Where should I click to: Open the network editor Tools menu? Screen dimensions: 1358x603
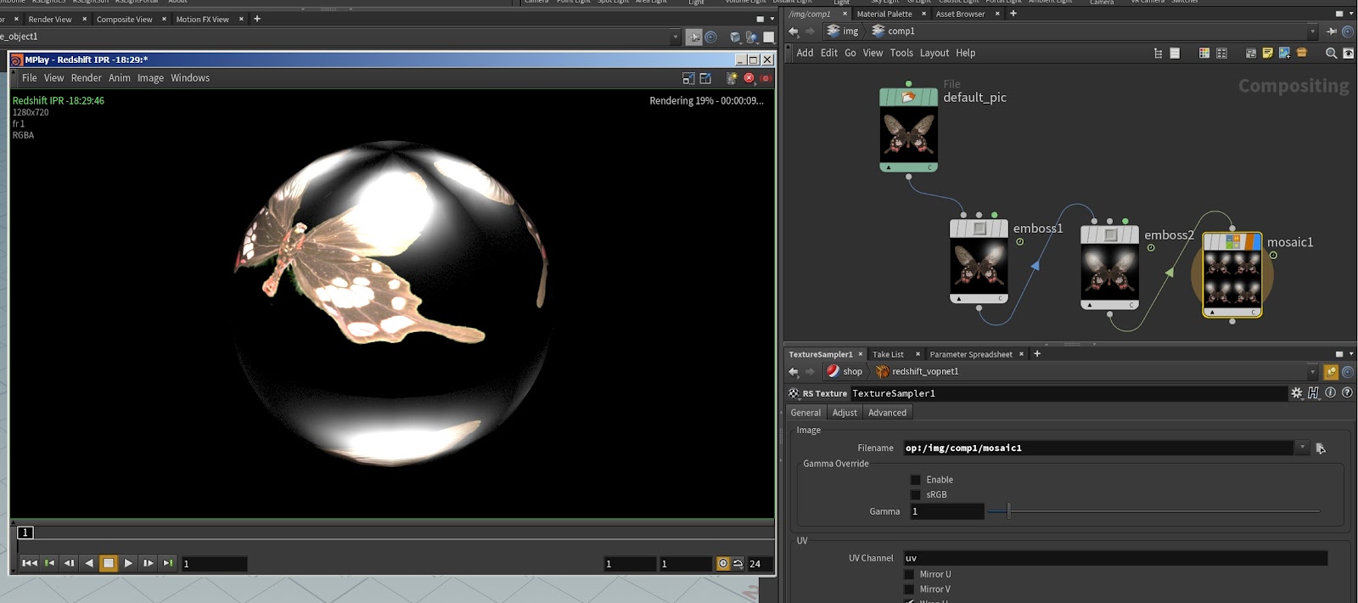click(x=901, y=53)
